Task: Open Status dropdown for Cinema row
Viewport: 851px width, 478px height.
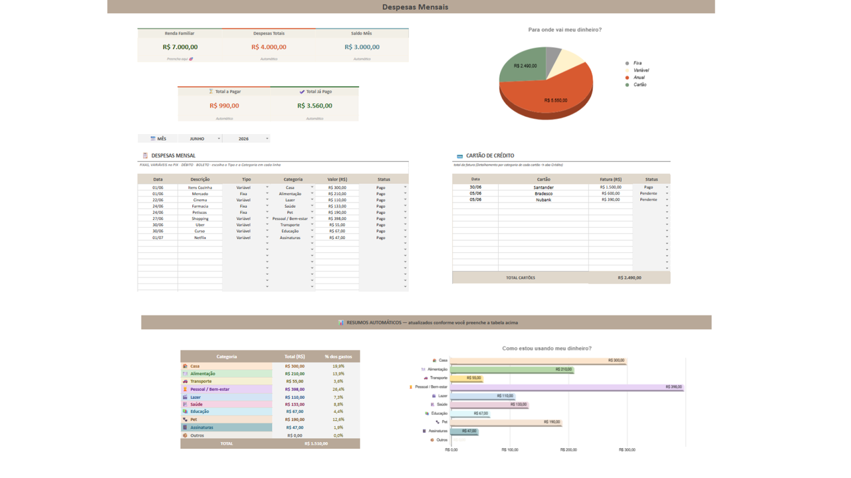Action: click(x=405, y=200)
